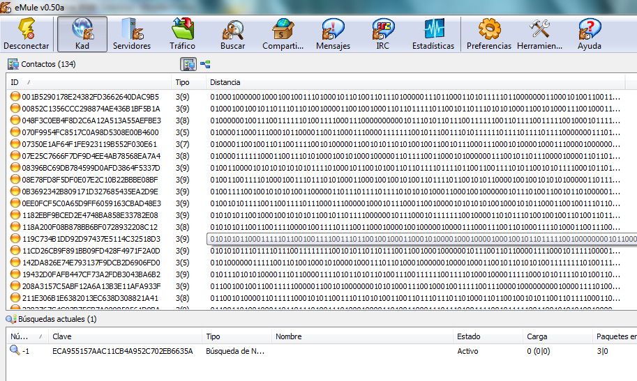Select contact 070F9954FC8517C0A98D5308E00B4600
The width and height of the screenshot is (637, 381).
90,132
